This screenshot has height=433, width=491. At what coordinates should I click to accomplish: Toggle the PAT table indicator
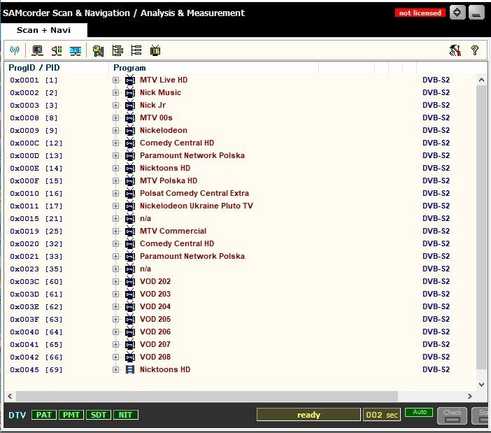[x=44, y=415]
